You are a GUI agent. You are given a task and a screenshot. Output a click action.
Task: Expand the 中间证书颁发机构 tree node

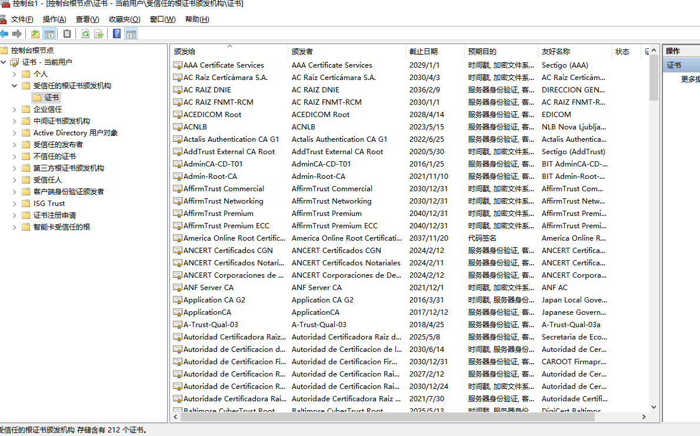click(15, 121)
